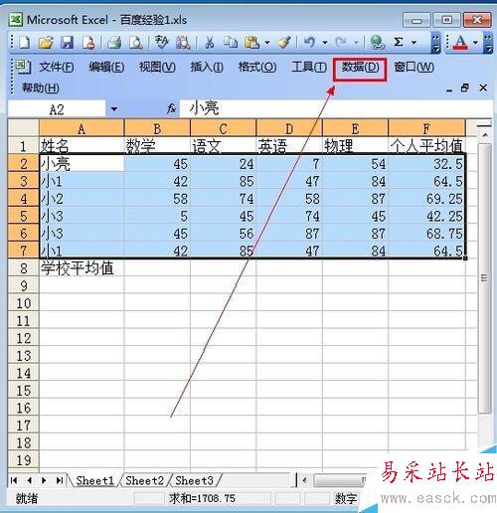Click the Print icon
Screen dimensions: 497x513
pos(114,43)
